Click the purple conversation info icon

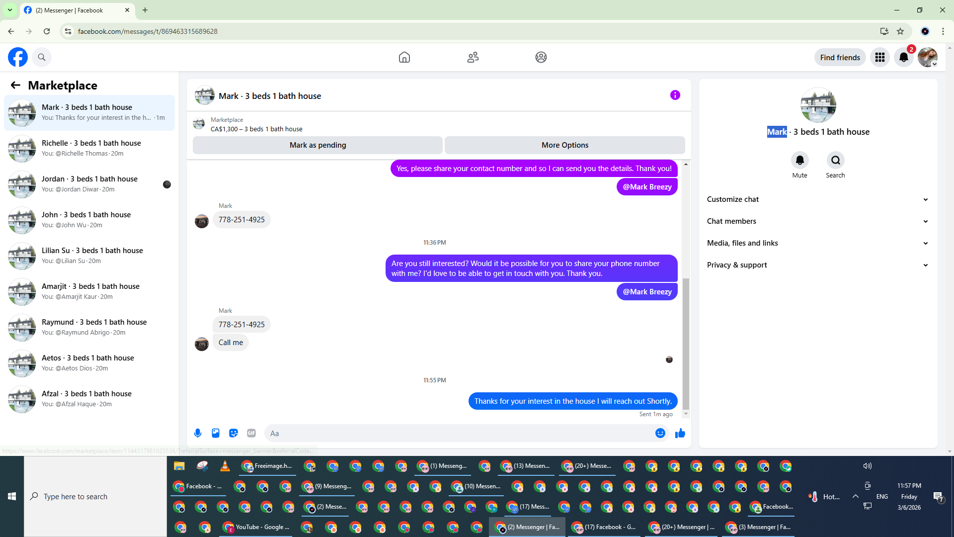[675, 95]
